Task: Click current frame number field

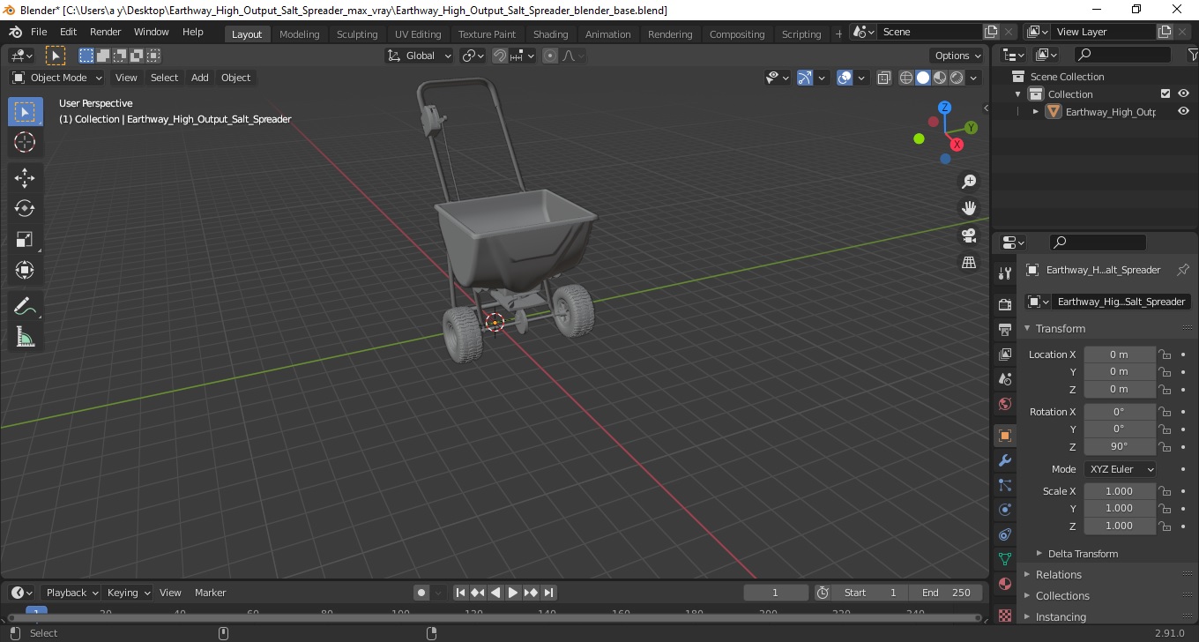Action: point(776,593)
